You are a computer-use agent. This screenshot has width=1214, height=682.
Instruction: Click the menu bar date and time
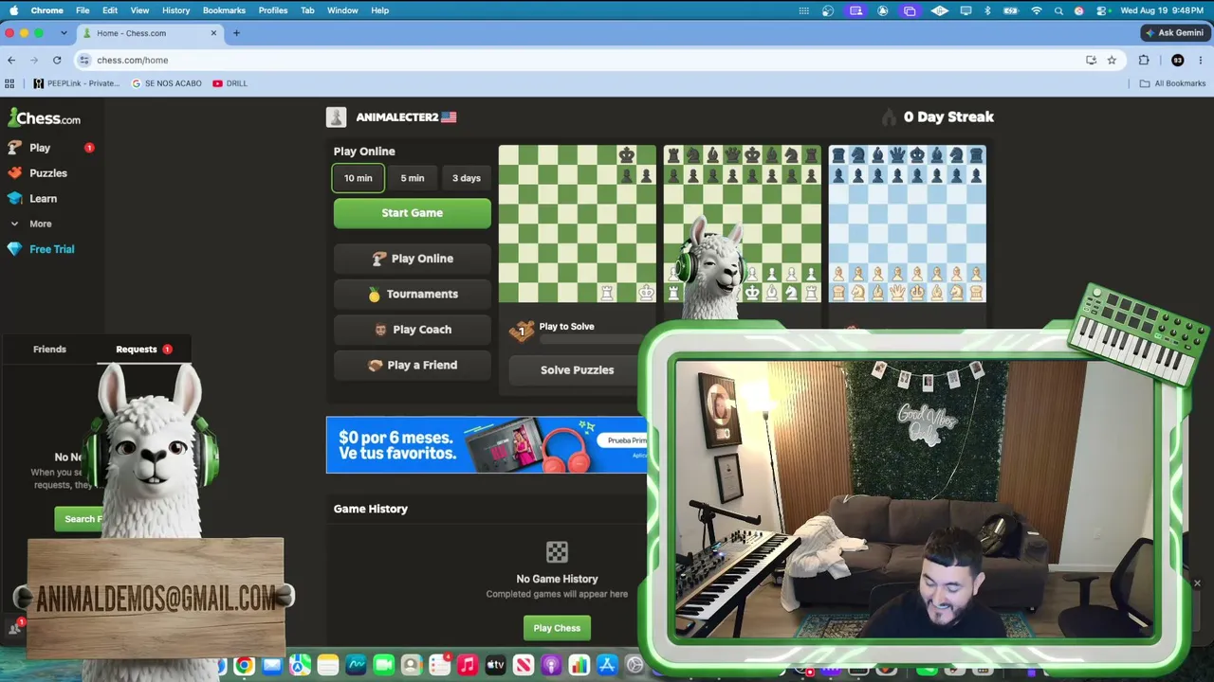coord(1163,10)
